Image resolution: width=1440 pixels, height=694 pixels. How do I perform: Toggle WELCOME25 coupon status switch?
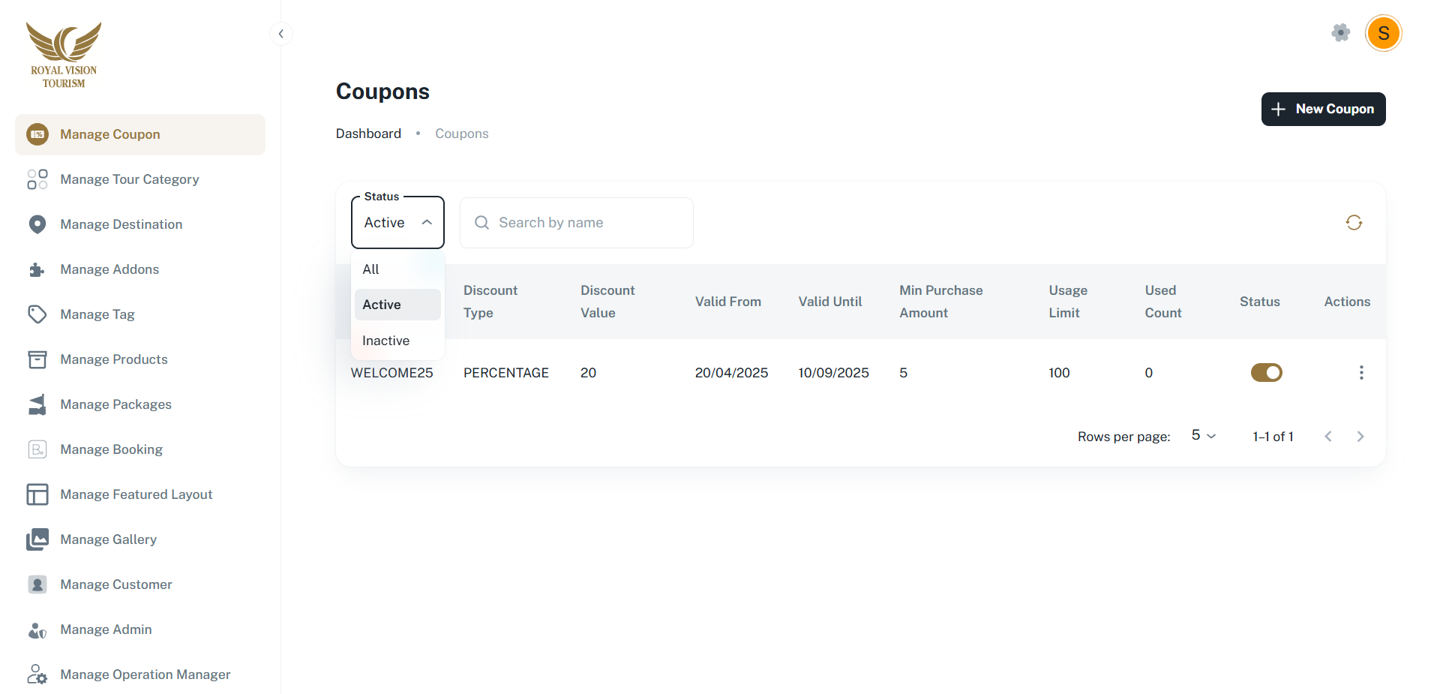1266,373
